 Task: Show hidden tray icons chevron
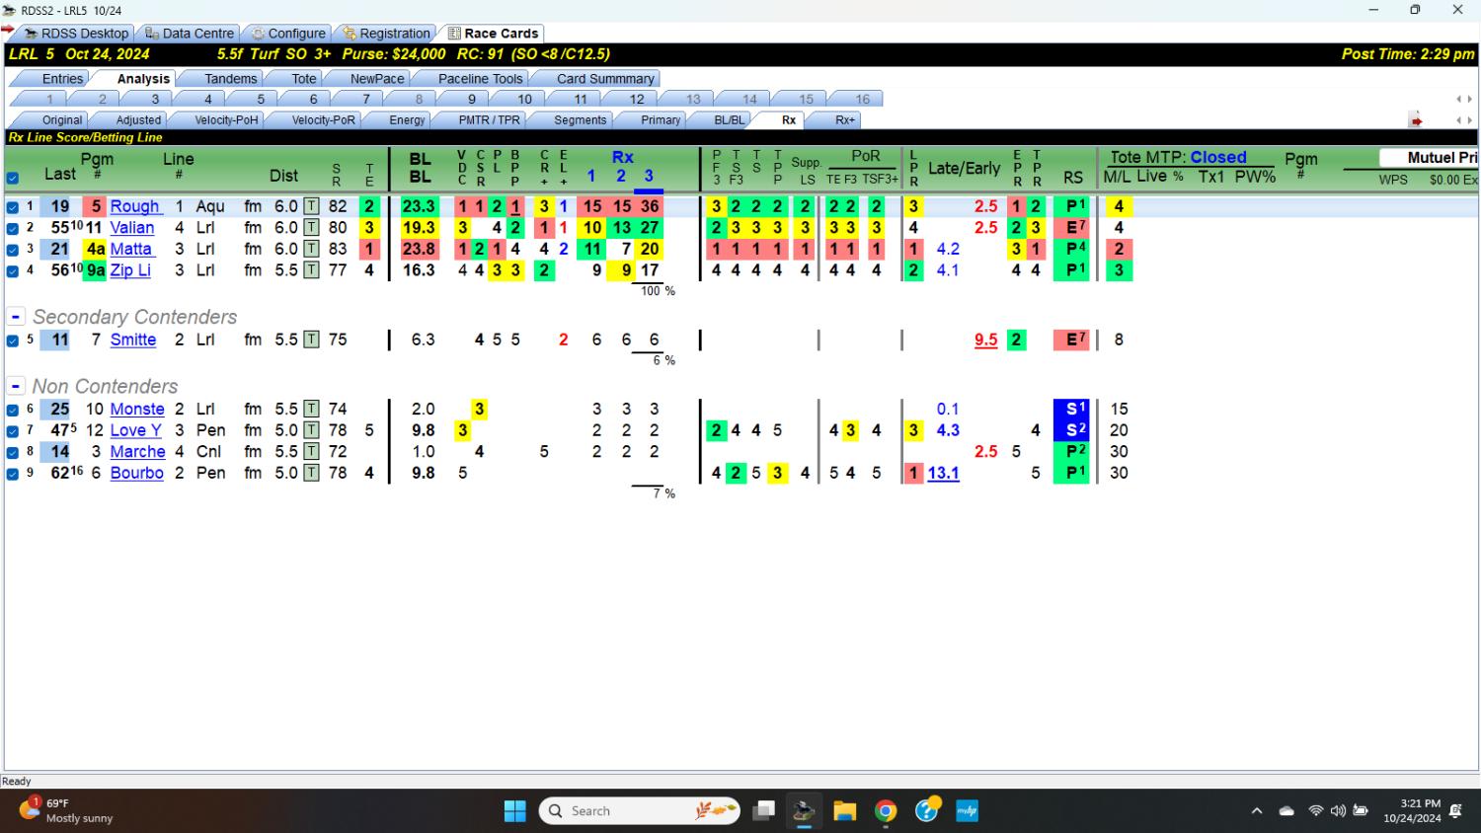[x=1256, y=810]
